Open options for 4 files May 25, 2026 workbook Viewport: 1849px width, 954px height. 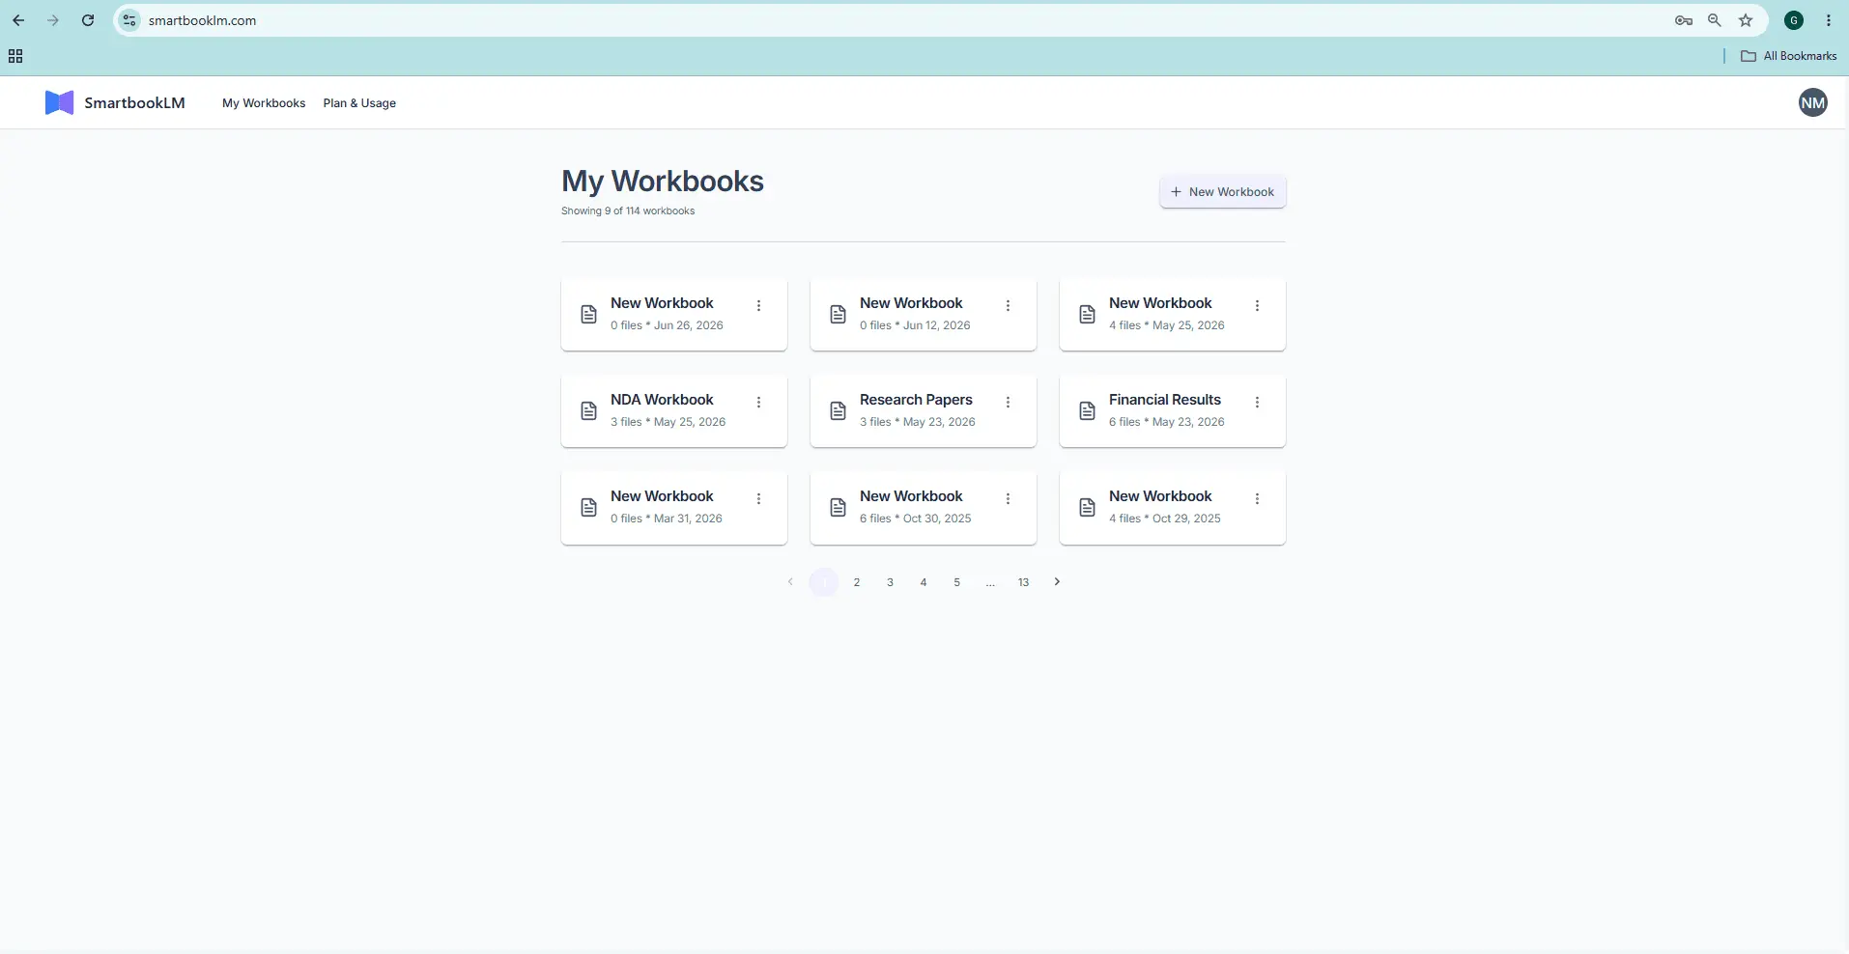click(1258, 305)
